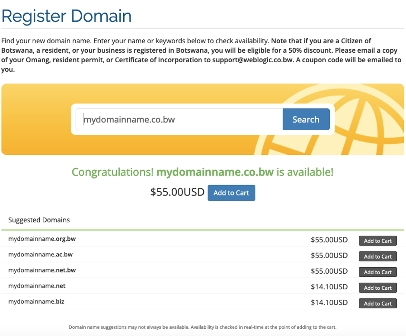Click the domain suggestions disclaimer text
The width and height of the screenshot is (406, 336).
(x=202, y=327)
